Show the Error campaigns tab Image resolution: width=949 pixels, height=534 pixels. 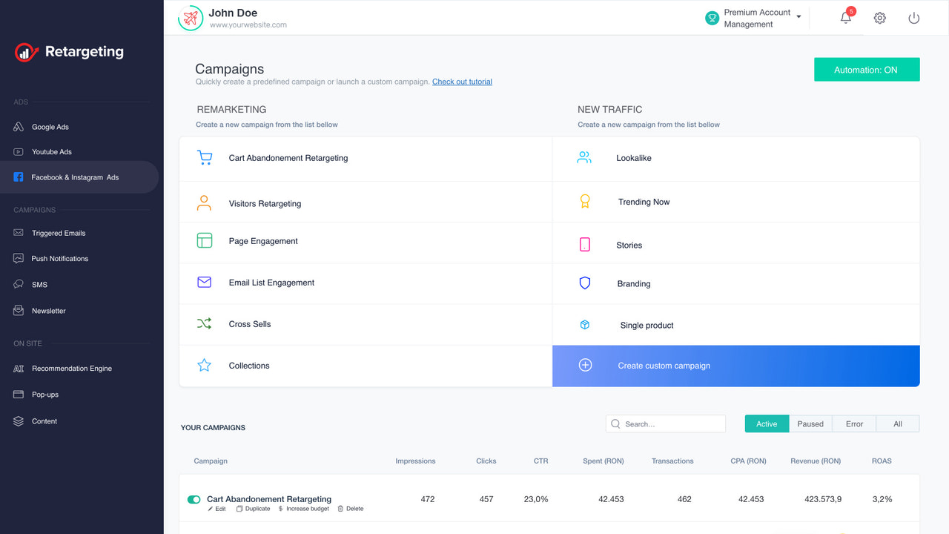[x=854, y=423]
